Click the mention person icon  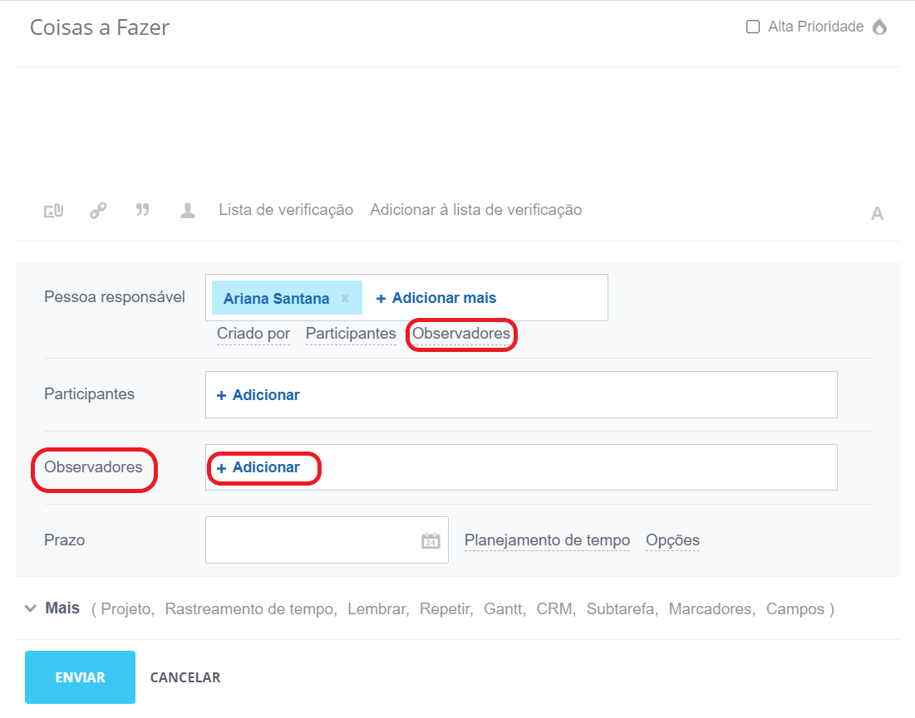pos(188,211)
